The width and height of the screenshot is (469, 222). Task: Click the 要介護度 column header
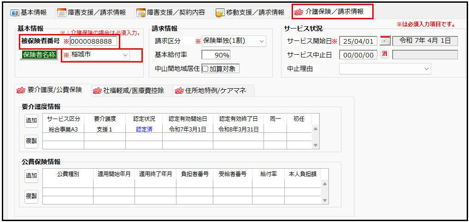(x=105, y=119)
